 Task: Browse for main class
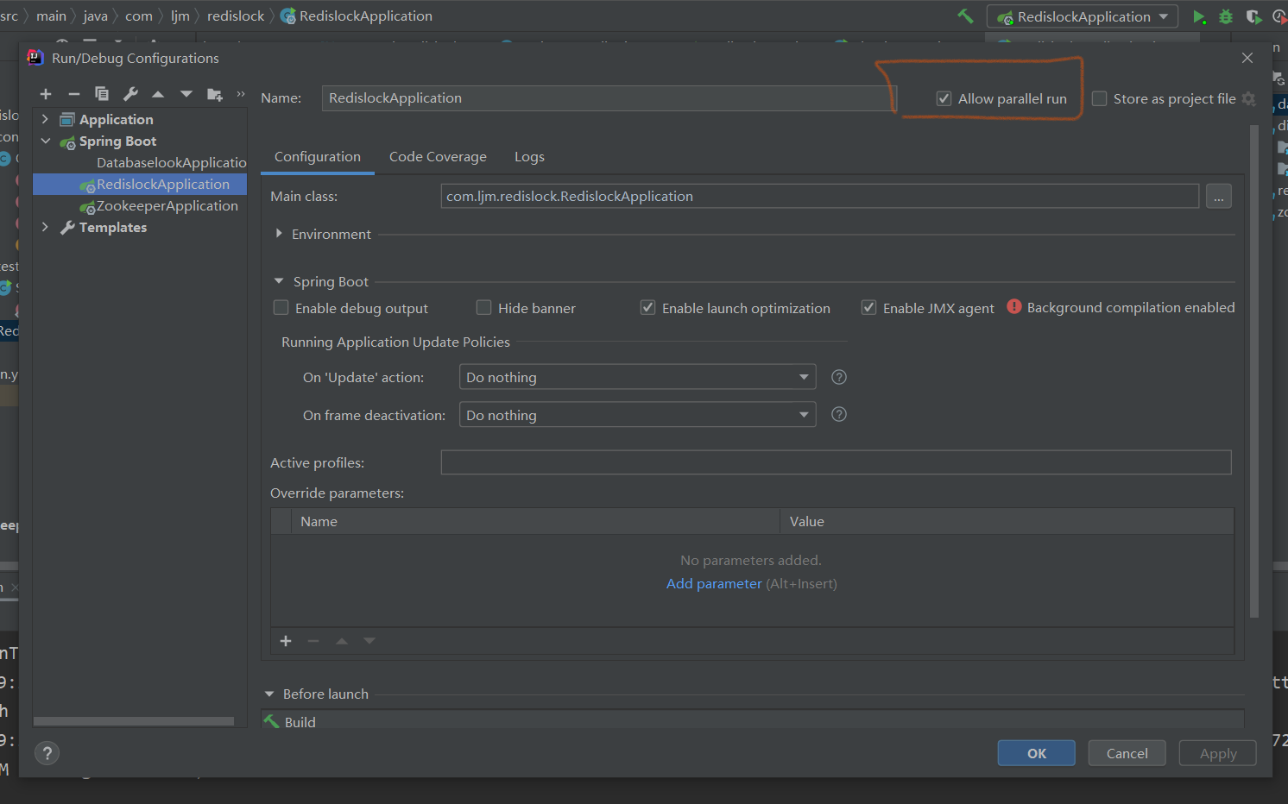[x=1219, y=197]
